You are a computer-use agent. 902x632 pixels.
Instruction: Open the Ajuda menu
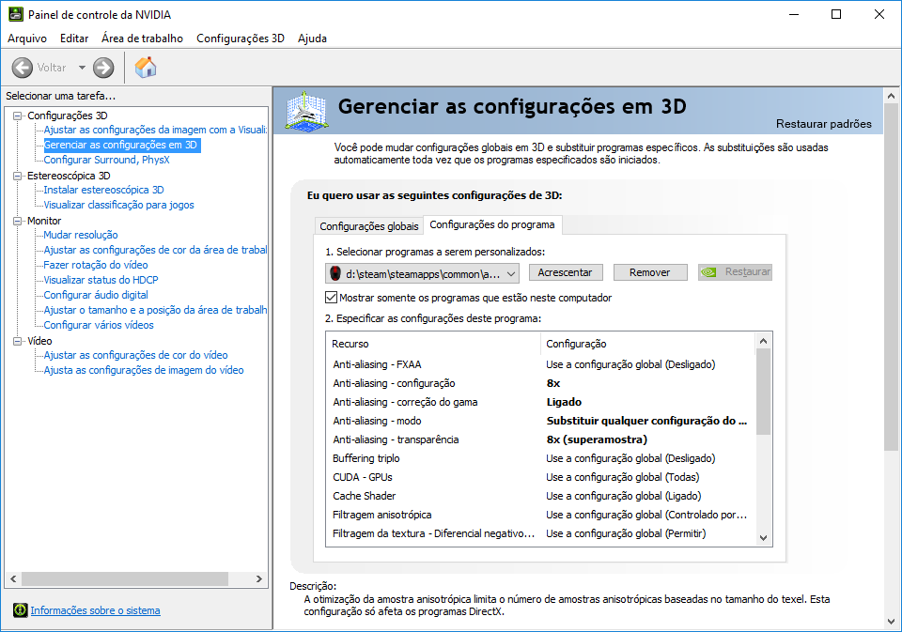pyautogui.click(x=312, y=38)
